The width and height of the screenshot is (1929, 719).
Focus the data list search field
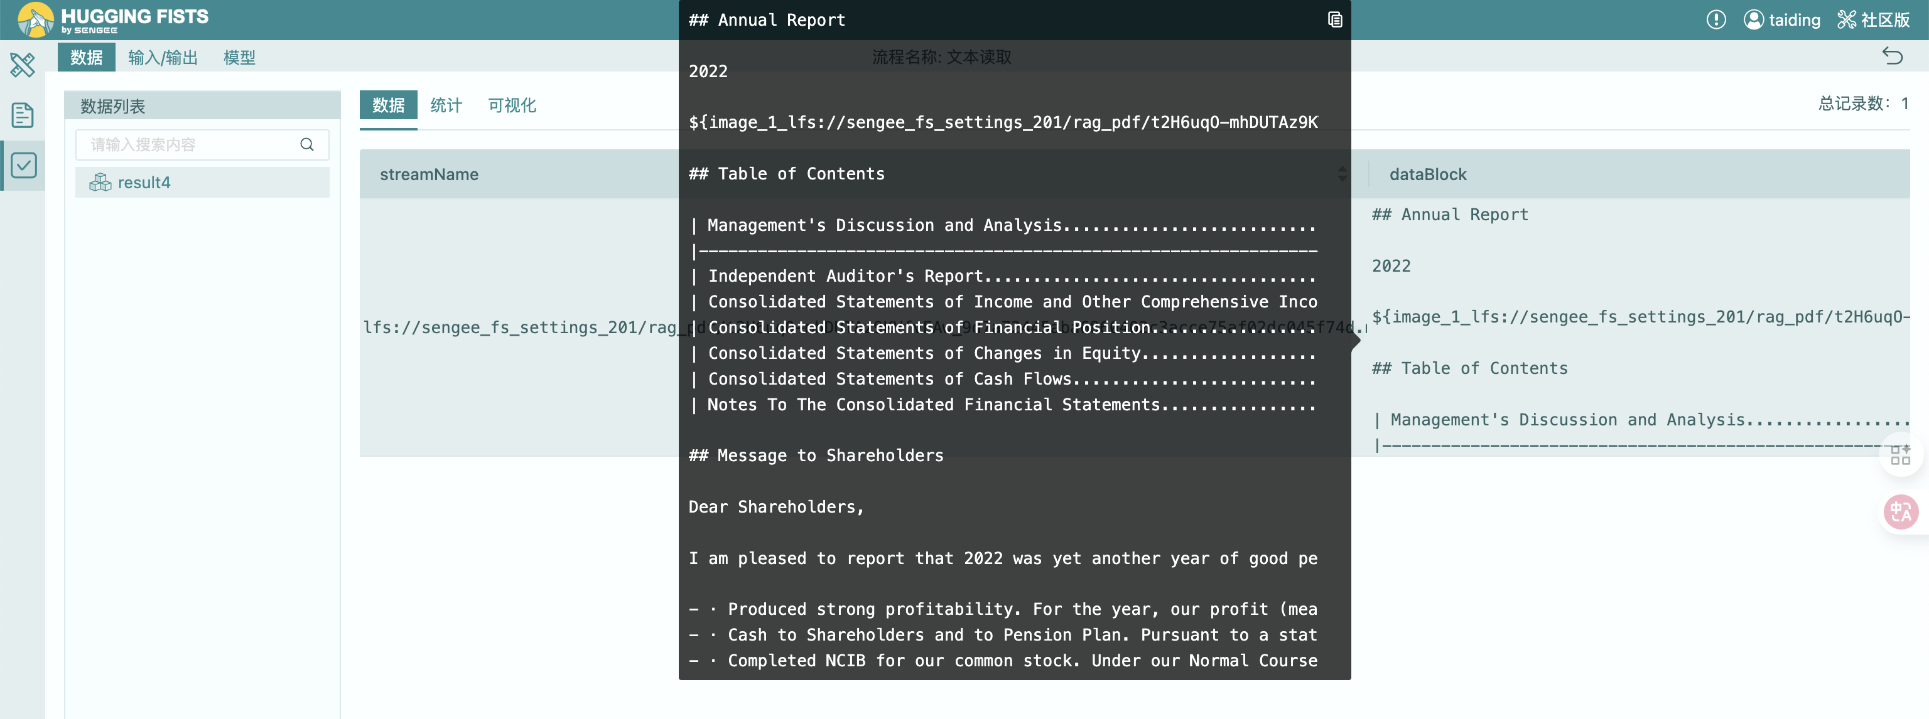[x=202, y=144]
